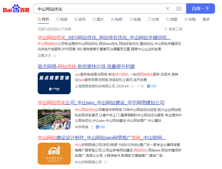The image size is (222, 169).
Task: Open result 中山网站优化_SEO网站优化 link
Action: [104, 38]
